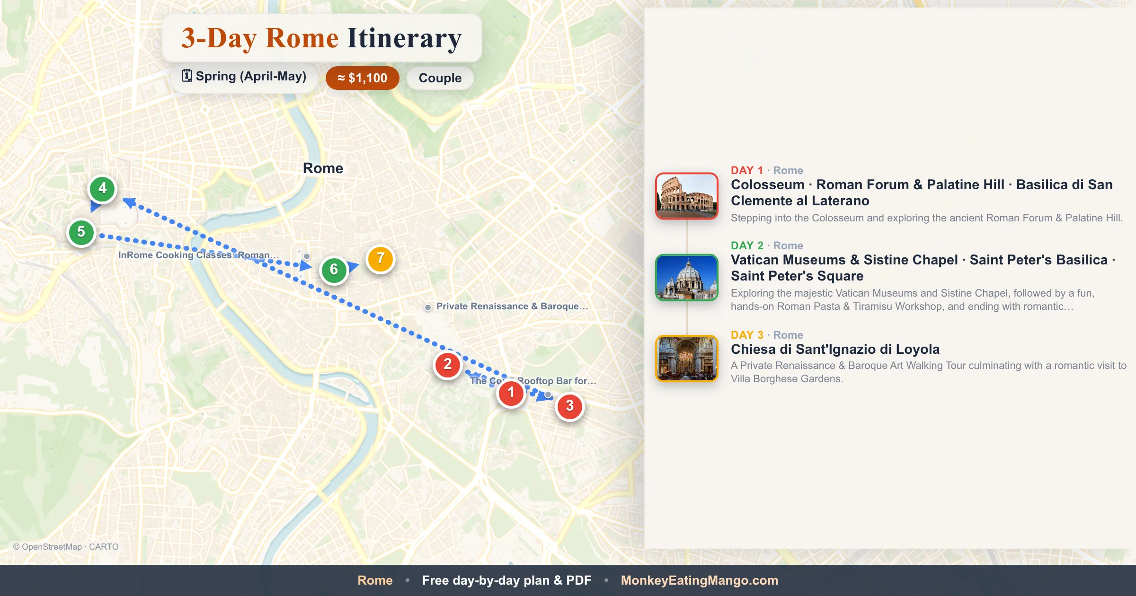Click Day 1 description about stepping into Colosseum

pos(927,218)
